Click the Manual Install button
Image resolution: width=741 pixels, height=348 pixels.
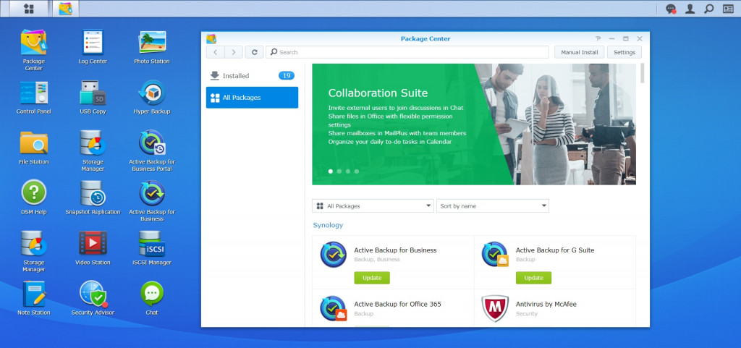pyautogui.click(x=580, y=52)
